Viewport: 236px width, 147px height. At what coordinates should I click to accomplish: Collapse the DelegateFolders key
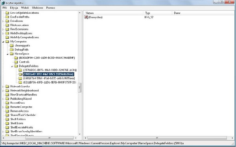(12, 66)
